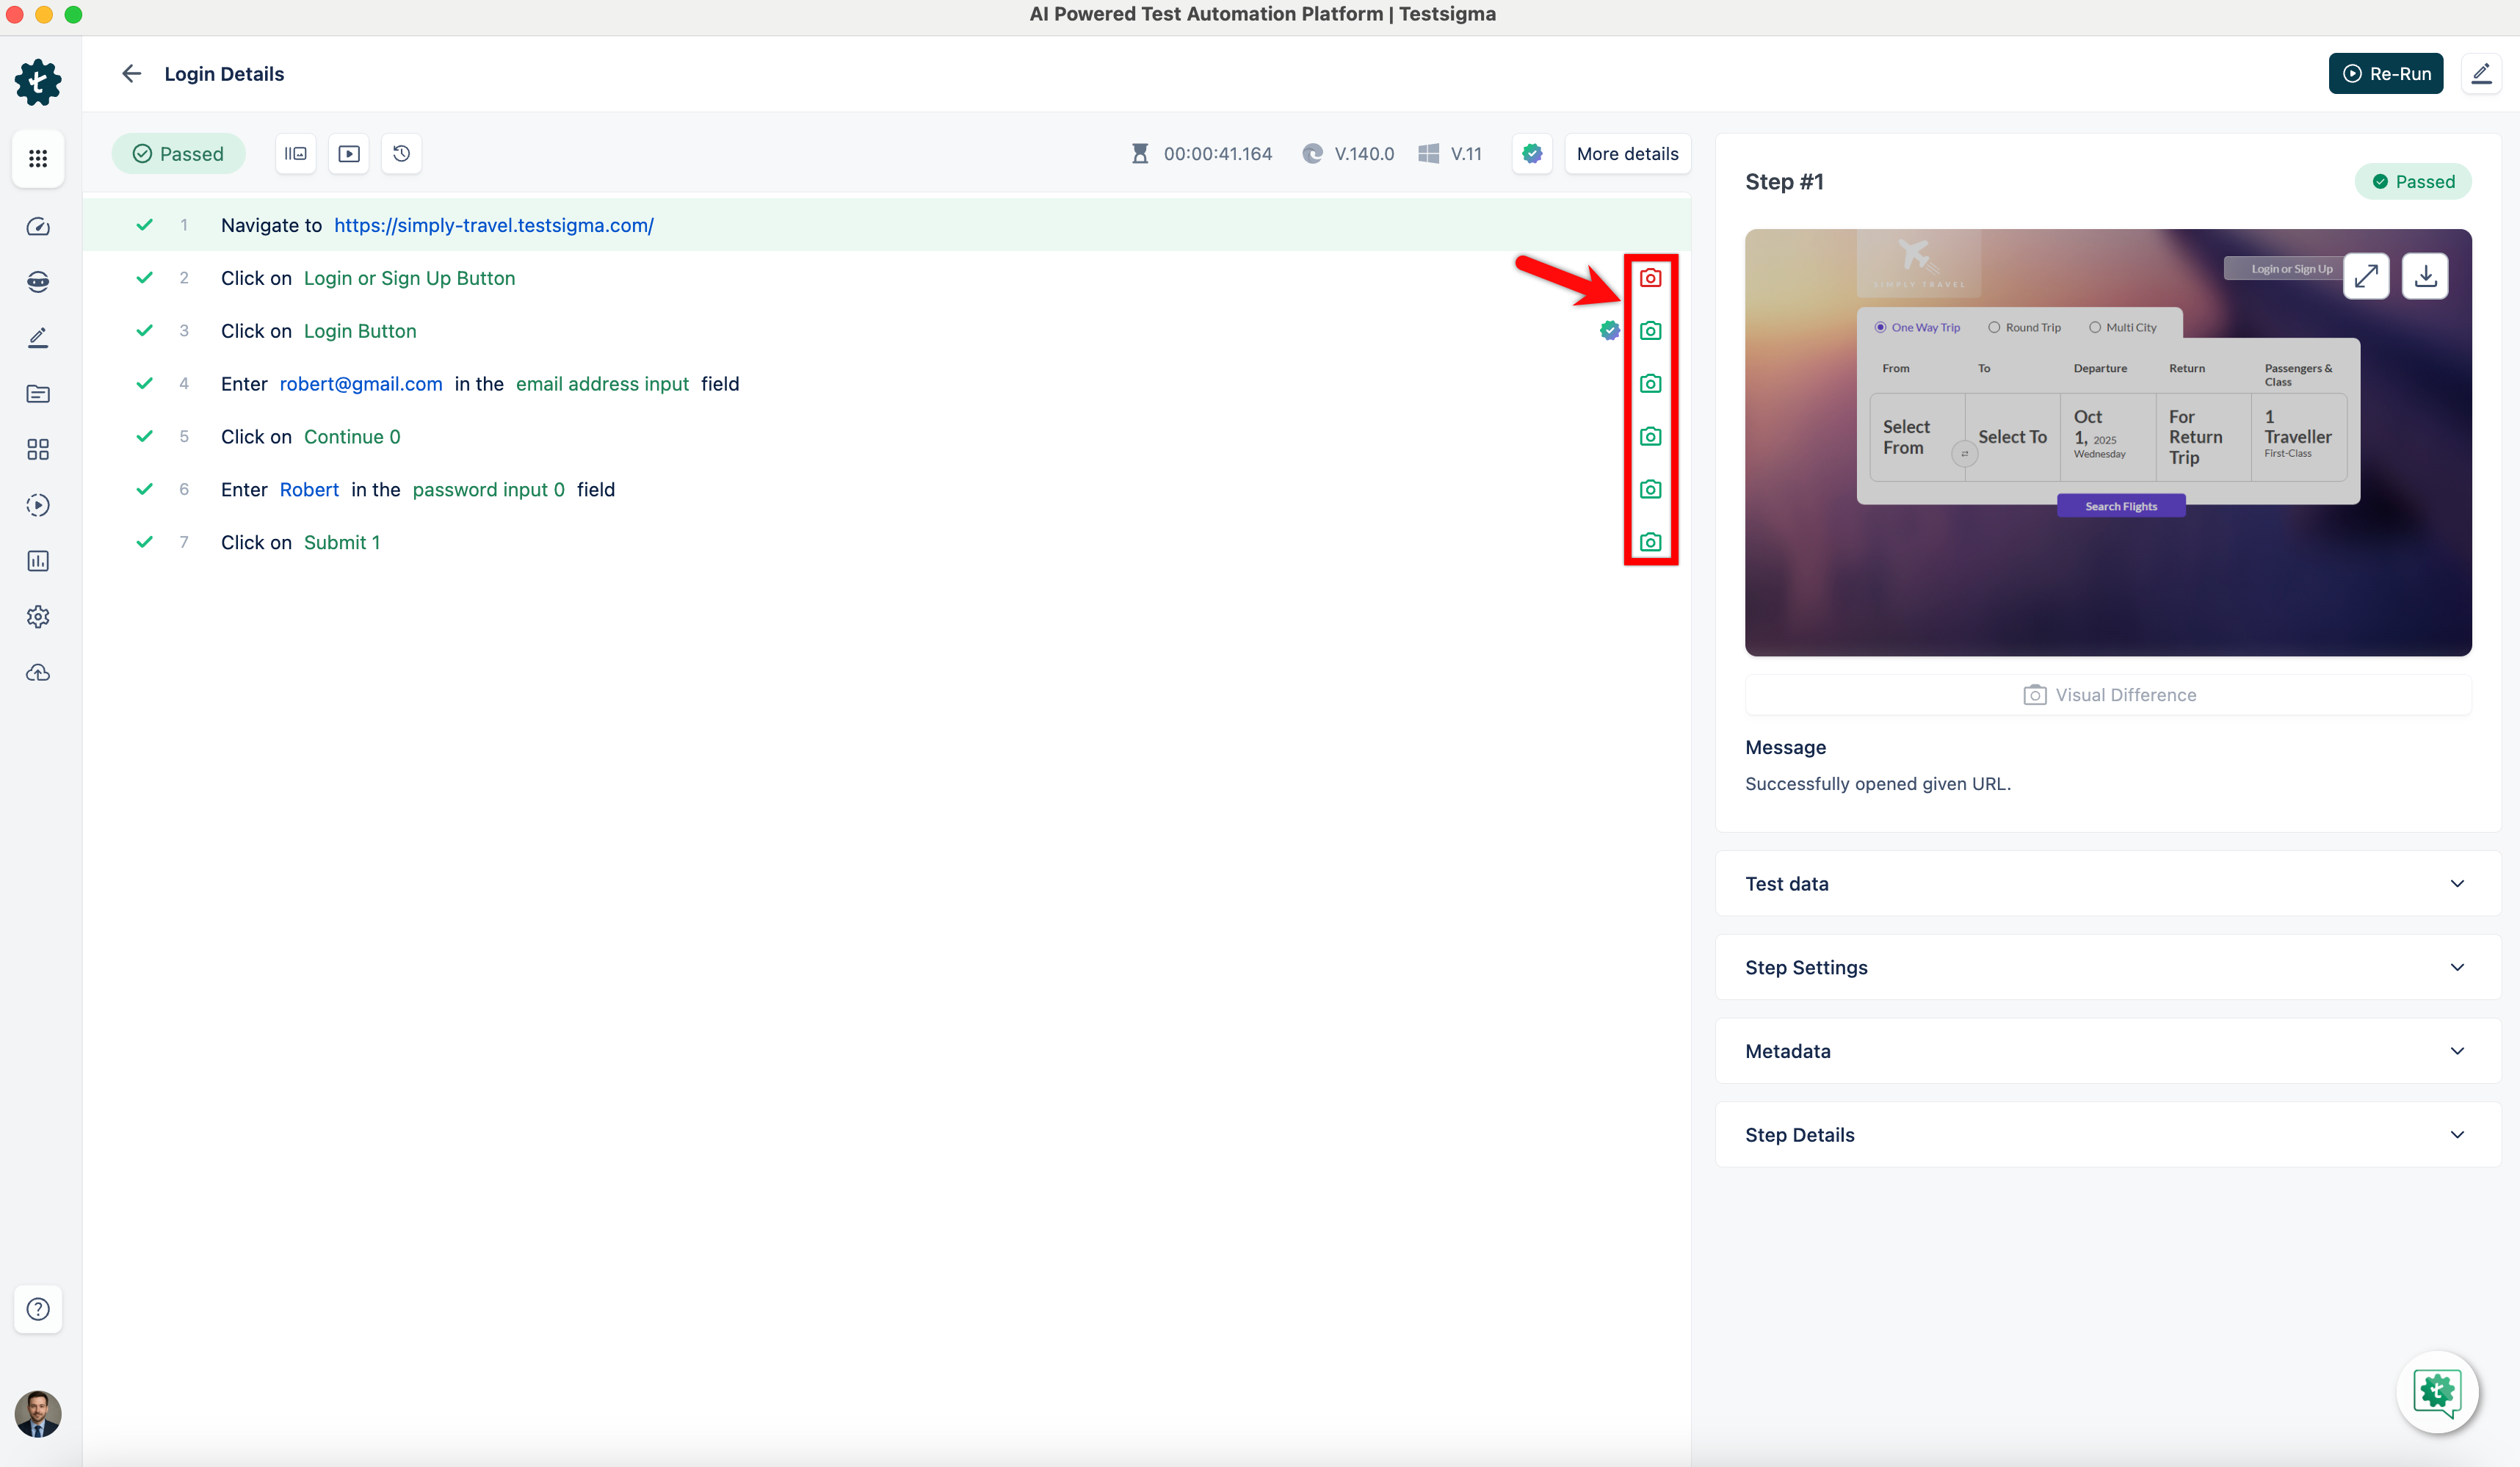The height and width of the screenshot is (1467, 2520).
Task: Open More details panel
Action: point(1627,153)
